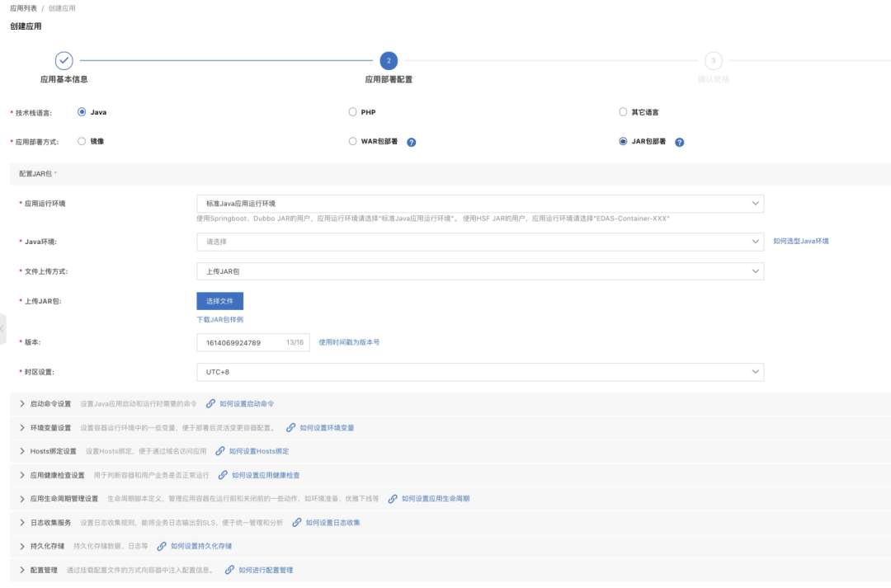Select Java as technology stack language
Screen dimensions: 891x588
point(82,112)
